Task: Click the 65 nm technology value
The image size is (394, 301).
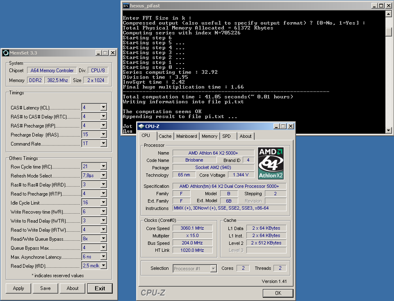Action: 184,175
